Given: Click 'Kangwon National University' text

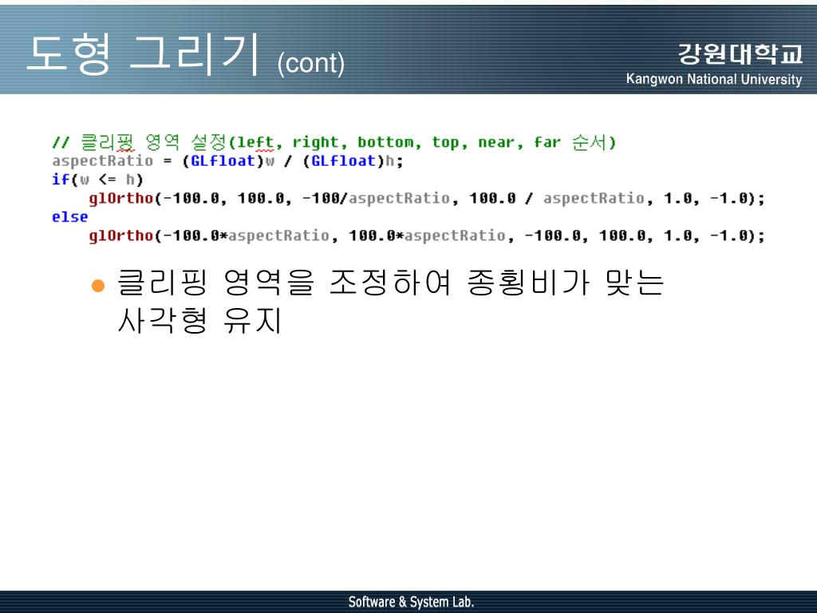Looking at the screenshot, I should 714,79.
